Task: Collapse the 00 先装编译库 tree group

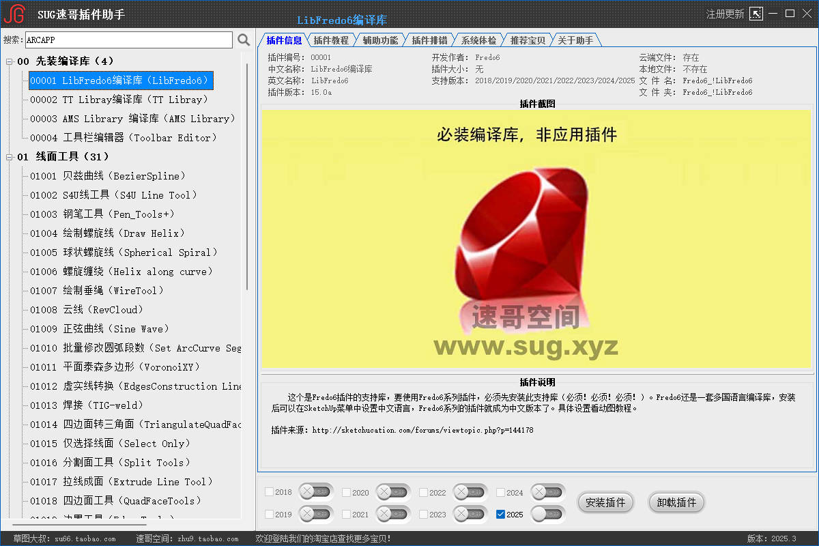Action: [10, 61]
